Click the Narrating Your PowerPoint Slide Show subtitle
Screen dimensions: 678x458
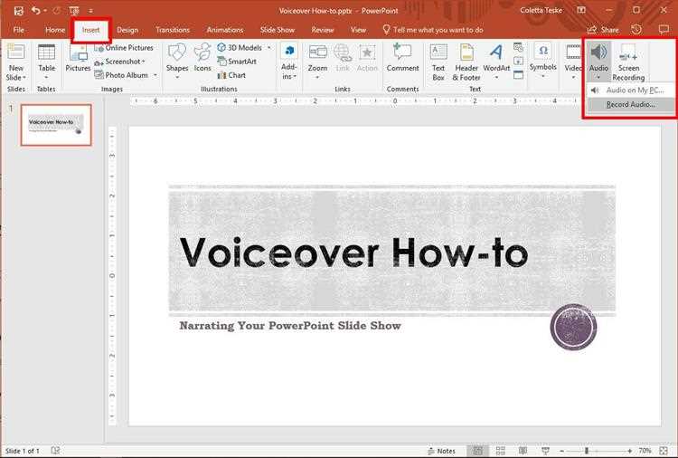[x=290, y=326]
